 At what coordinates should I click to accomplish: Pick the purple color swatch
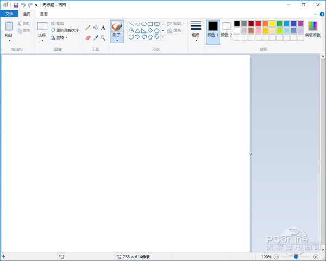pos(301,23)
